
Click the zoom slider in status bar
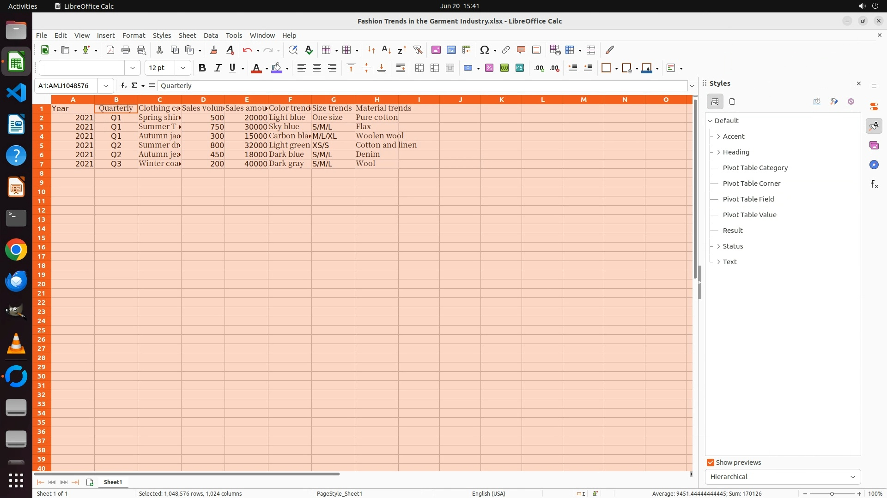[832, 494]
